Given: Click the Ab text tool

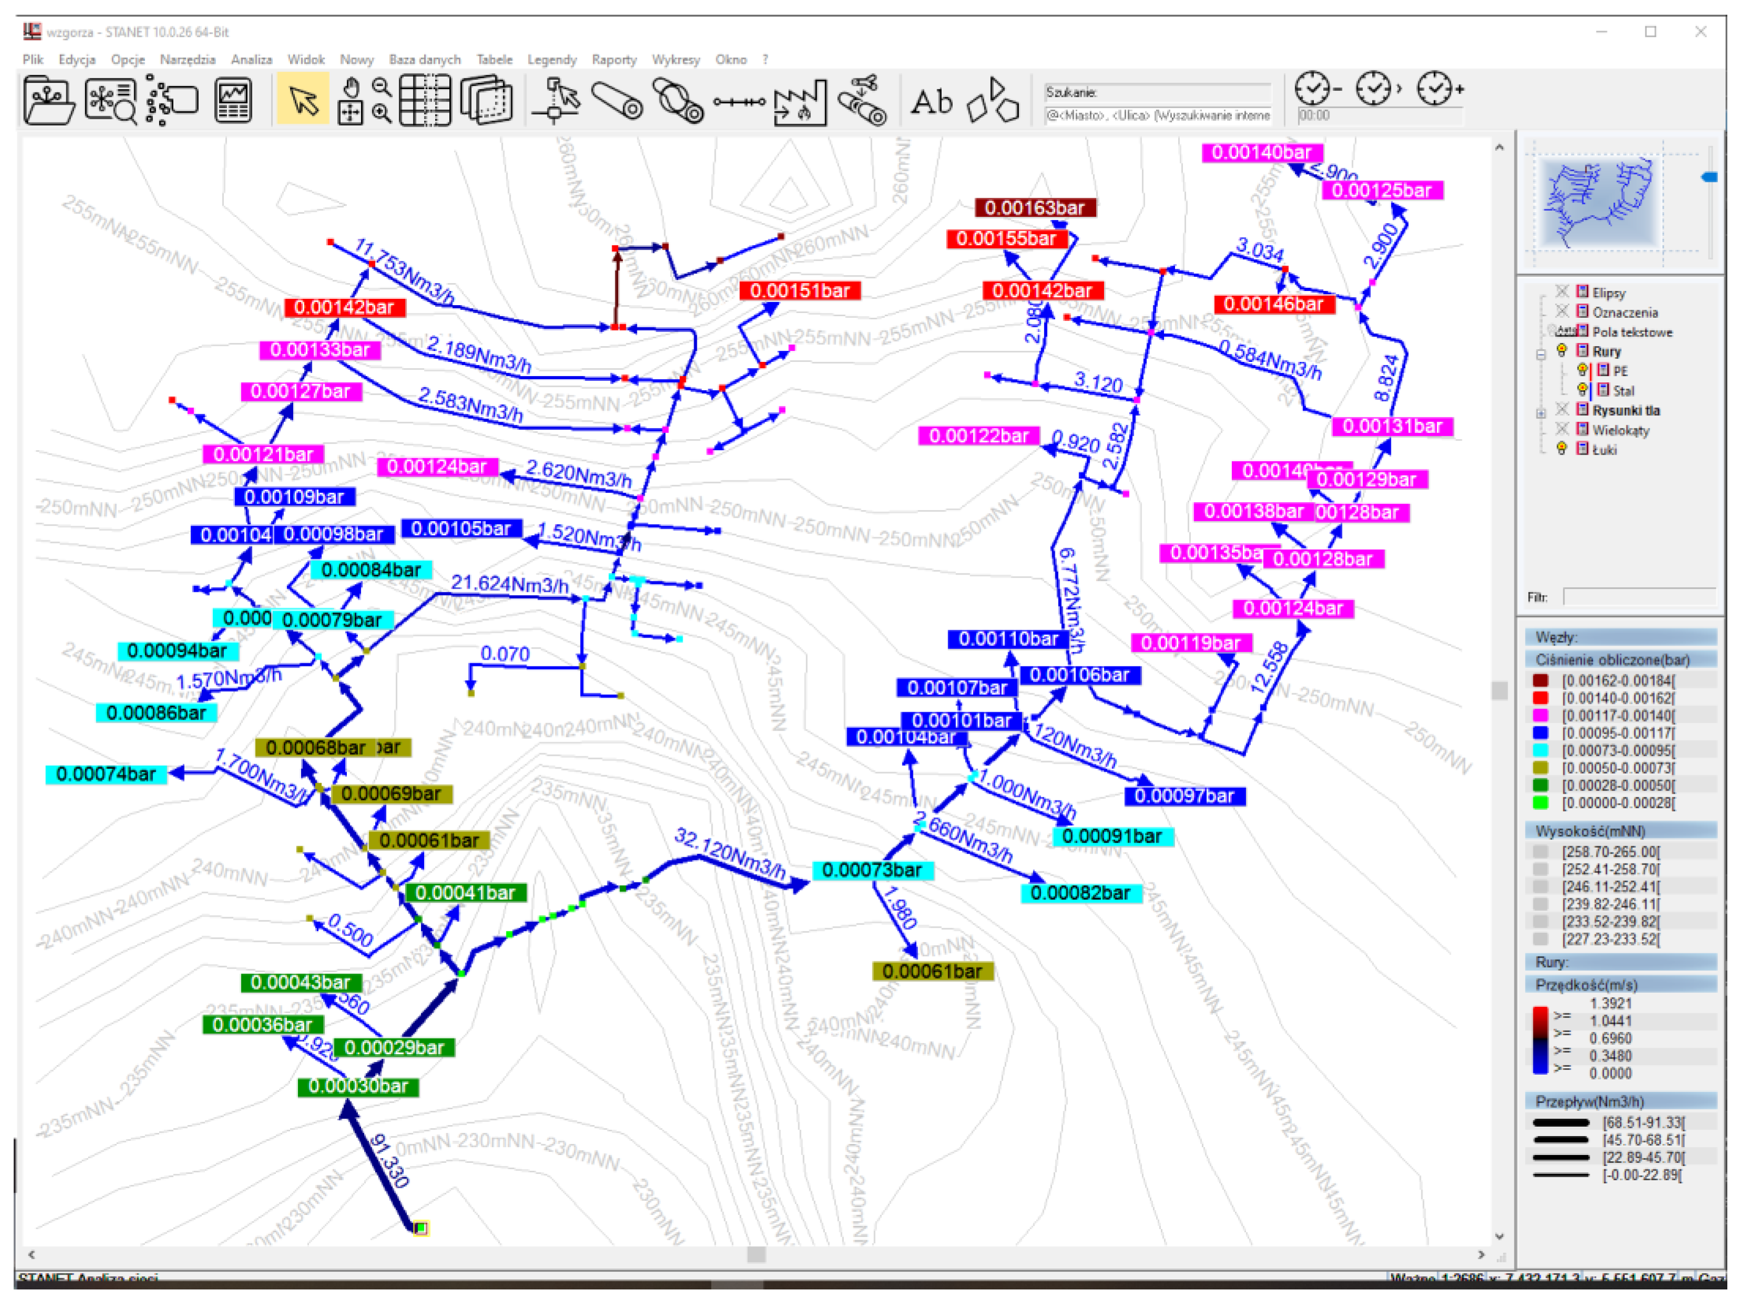Looking at the screenshot, I should pos(931,101).
